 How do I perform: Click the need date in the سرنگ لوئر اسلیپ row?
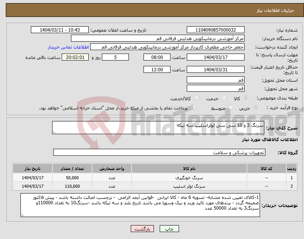[32, 186]
